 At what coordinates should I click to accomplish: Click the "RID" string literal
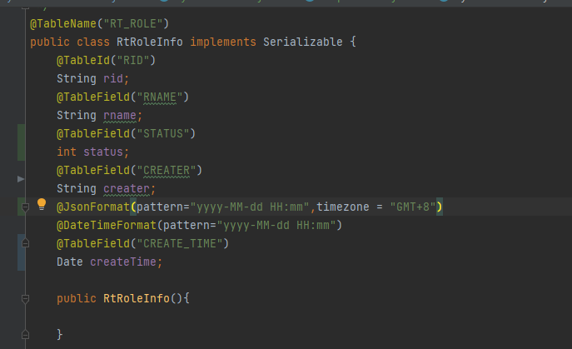click(133, 60)
